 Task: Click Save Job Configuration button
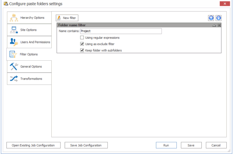[86, 145]
